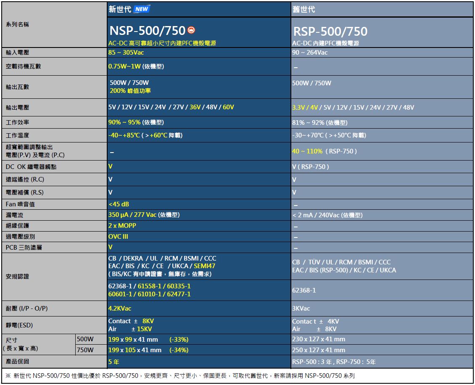The image size is (475, 385).
Task: Click the blue NEW badge
Action: pos(141,9)
